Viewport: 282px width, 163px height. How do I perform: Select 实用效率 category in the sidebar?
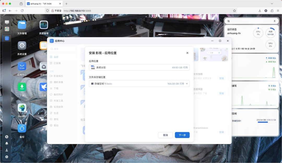pos(62,107)
